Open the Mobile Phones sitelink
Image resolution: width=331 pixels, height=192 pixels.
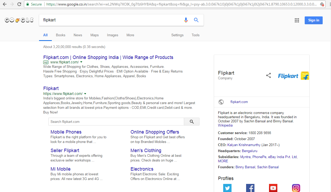[x=66, y=132]
